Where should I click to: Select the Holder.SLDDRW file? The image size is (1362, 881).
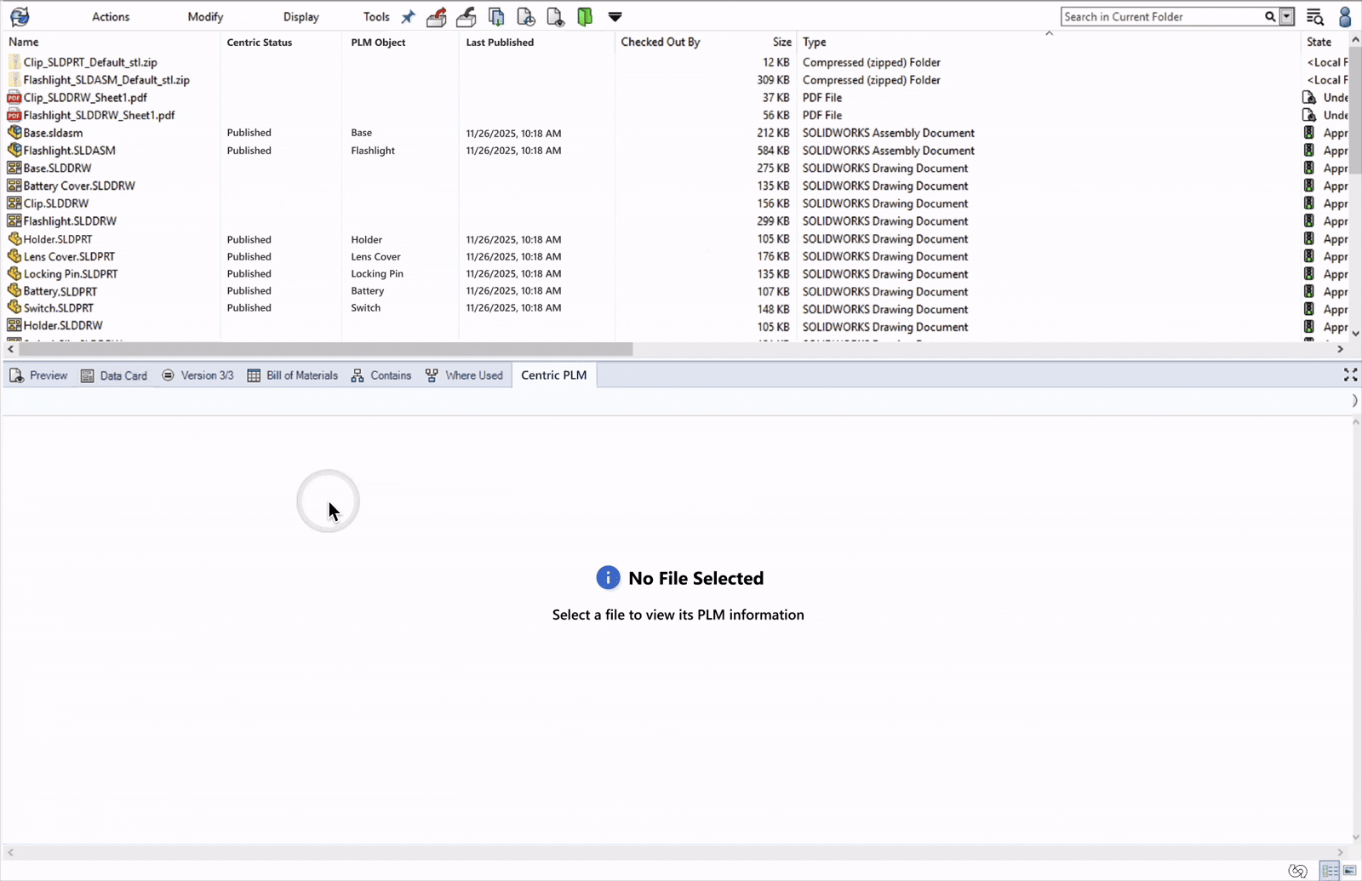point(63,325)
